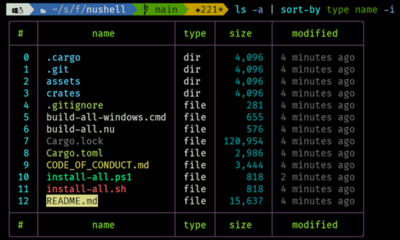Click the folder icon in prompt path
The height and width of the screenshot is (240, 400).
coord(43,11)
